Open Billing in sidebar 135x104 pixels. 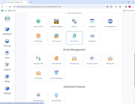7,79
